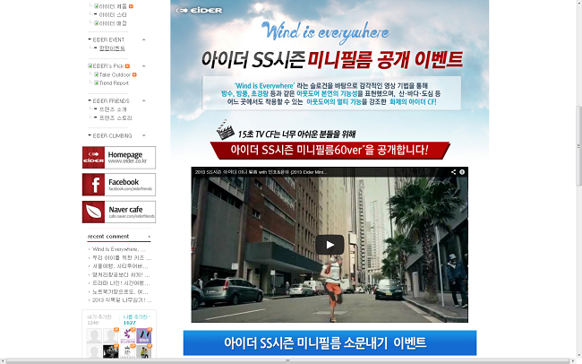Open the EIDER's Pick menu
Image resolution: width=582 pixels, height=364 pixels.
tap(108, 66)
